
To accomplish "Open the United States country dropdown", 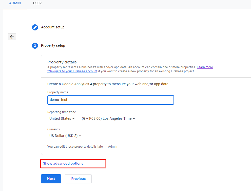I will pyautogui.click(x=62, y=118).
